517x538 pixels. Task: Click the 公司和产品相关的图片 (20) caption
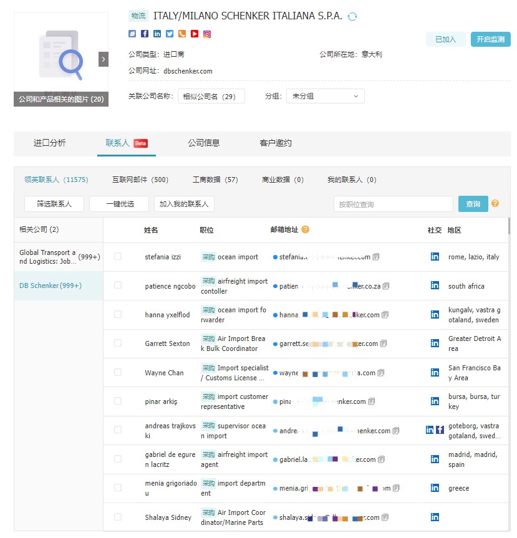pyautogui.click(x=61, y=99)
